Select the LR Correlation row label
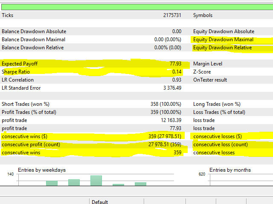 pyautogui.click(x=17, y=80)
